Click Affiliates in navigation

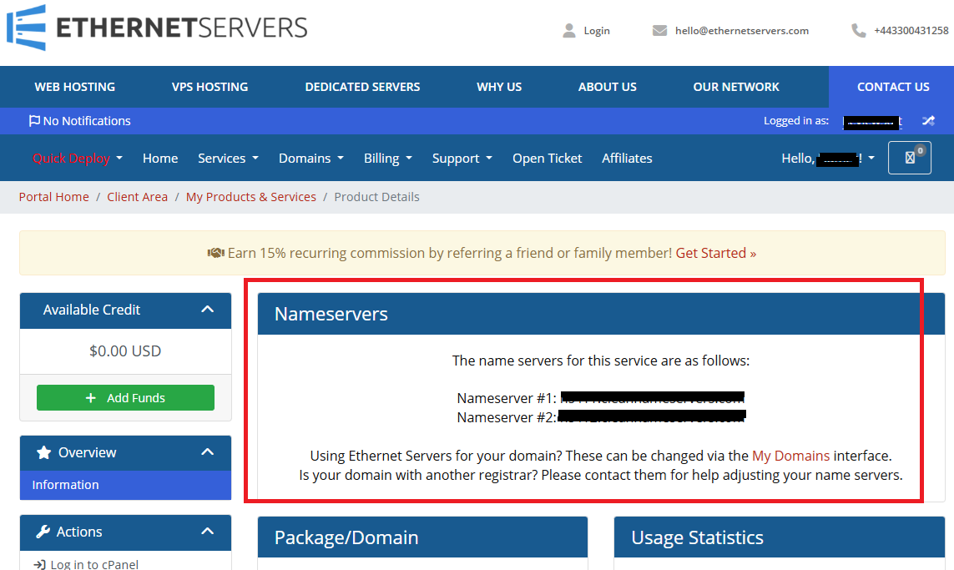pos(627,159)
